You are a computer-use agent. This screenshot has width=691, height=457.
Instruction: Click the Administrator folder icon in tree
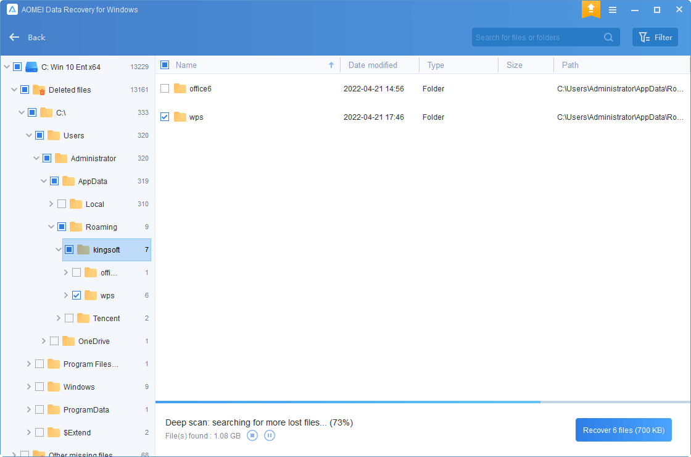pyautogui.click(x=61, y=158)
